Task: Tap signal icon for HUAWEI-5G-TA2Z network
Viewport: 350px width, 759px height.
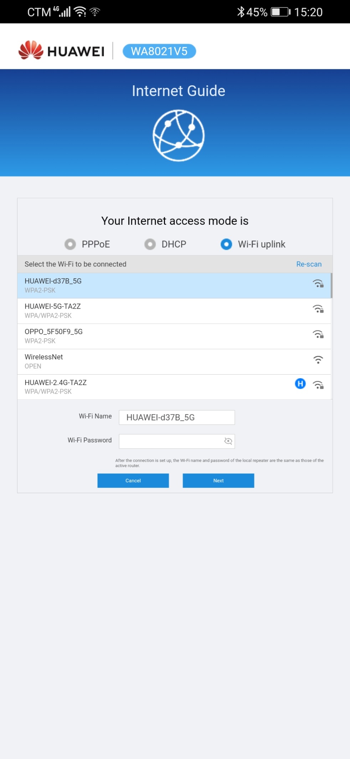Action: pos(318,309)
